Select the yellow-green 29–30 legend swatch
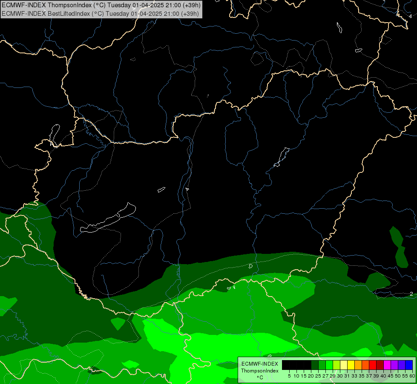 336,365
